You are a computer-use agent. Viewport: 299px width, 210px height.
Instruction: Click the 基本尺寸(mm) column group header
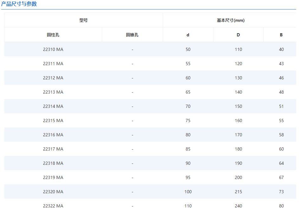click(231, 20)
